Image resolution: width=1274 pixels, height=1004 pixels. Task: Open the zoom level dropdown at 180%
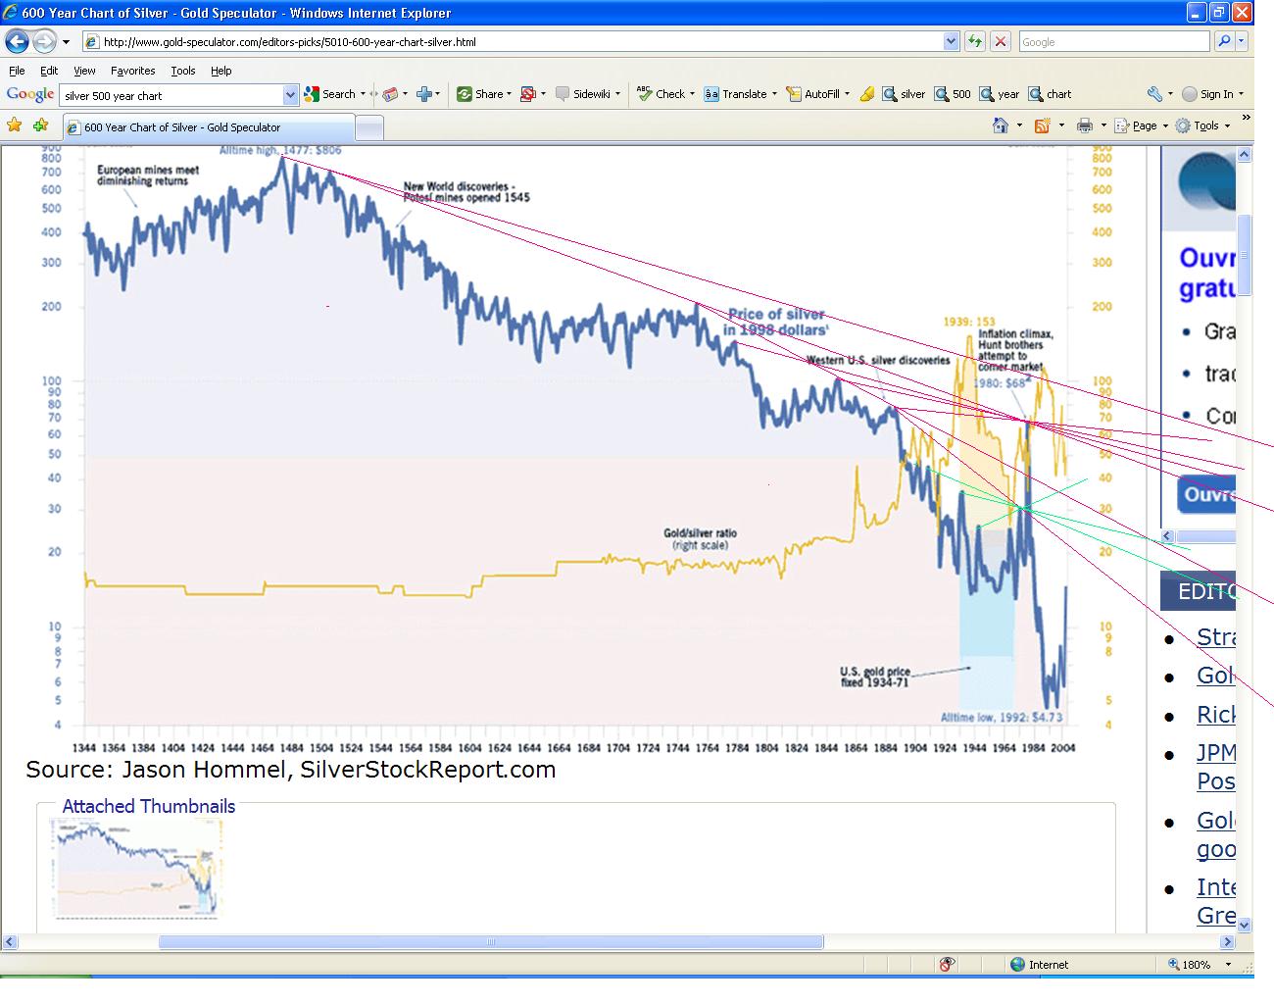(1229, 965)
